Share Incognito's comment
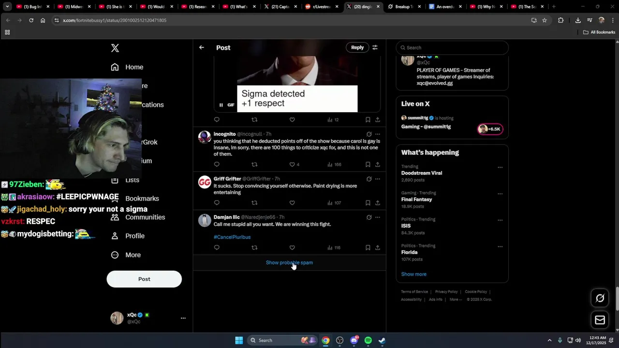The height and width of the screenshot is (348, 619). tap(378, 164)
